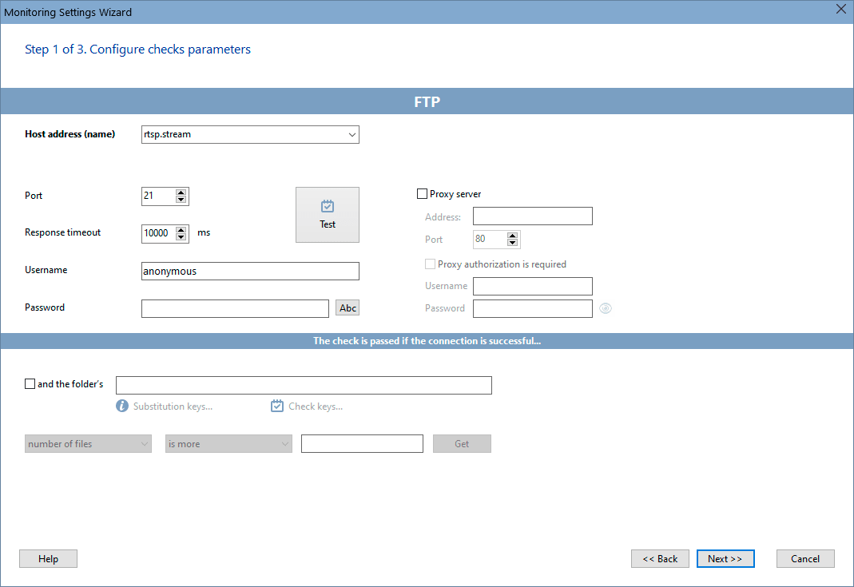Open the Host address dropdown
854x587 pixels.
(x=352, y=134)
